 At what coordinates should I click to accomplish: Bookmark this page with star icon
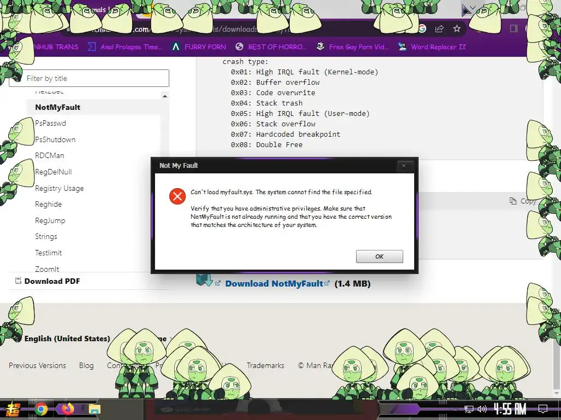(x=457, y=28)
